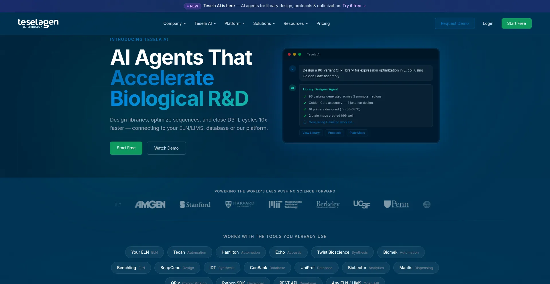Click the Harvard University logo
The height and width of the screenshot is (284, 550).
click(240, 204)
